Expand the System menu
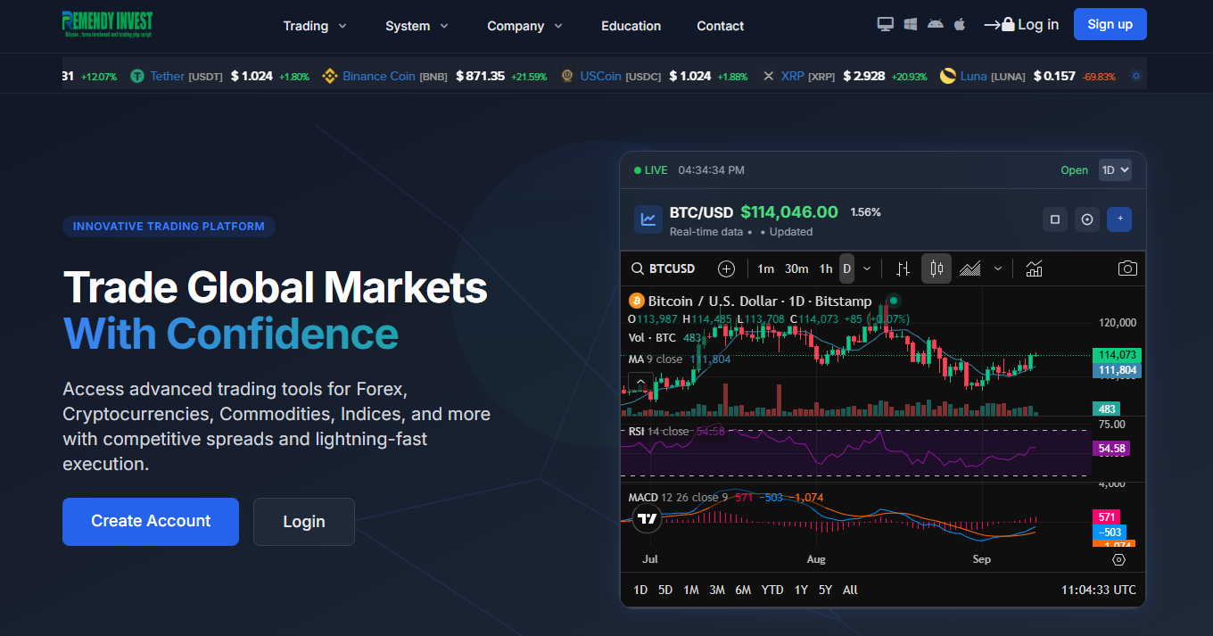1213x636 pixels. tap(417, 26)
